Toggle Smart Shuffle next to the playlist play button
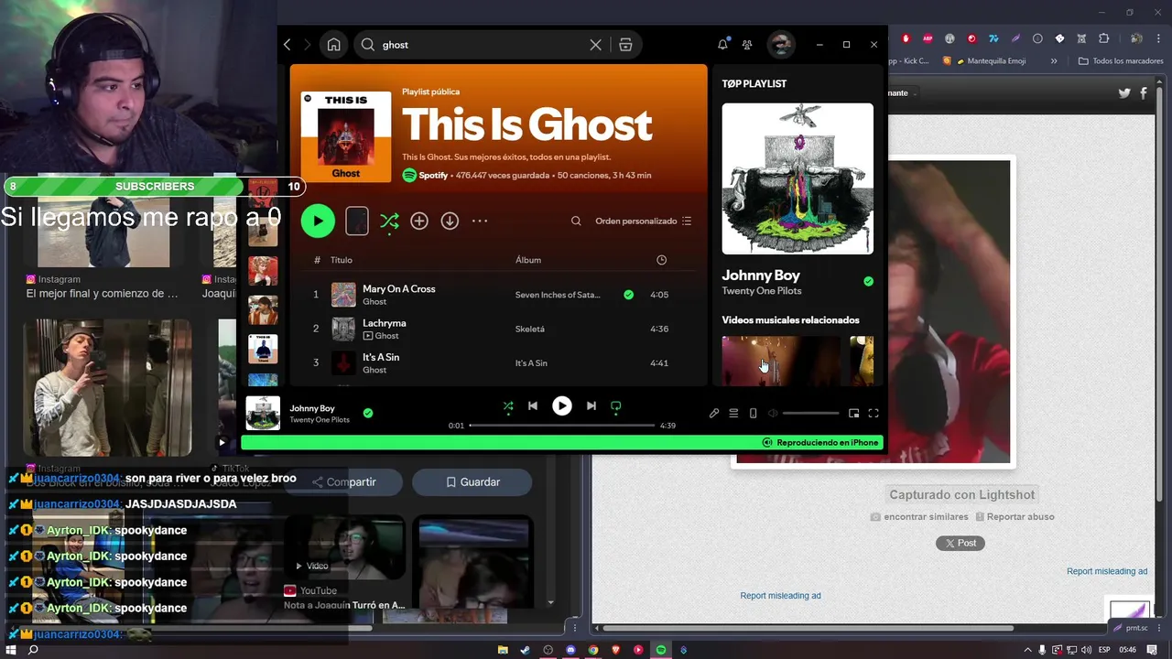 [x=389, y=221]
